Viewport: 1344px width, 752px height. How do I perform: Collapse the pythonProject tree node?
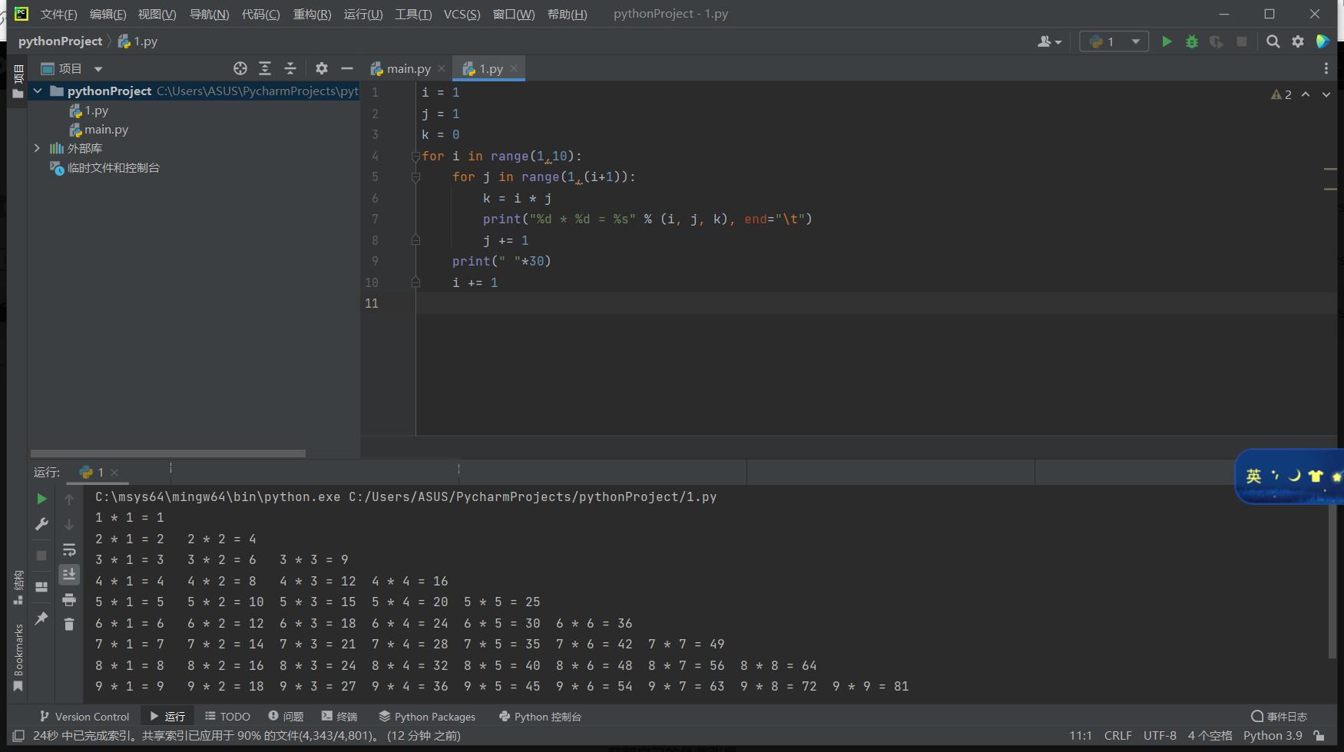37,91
